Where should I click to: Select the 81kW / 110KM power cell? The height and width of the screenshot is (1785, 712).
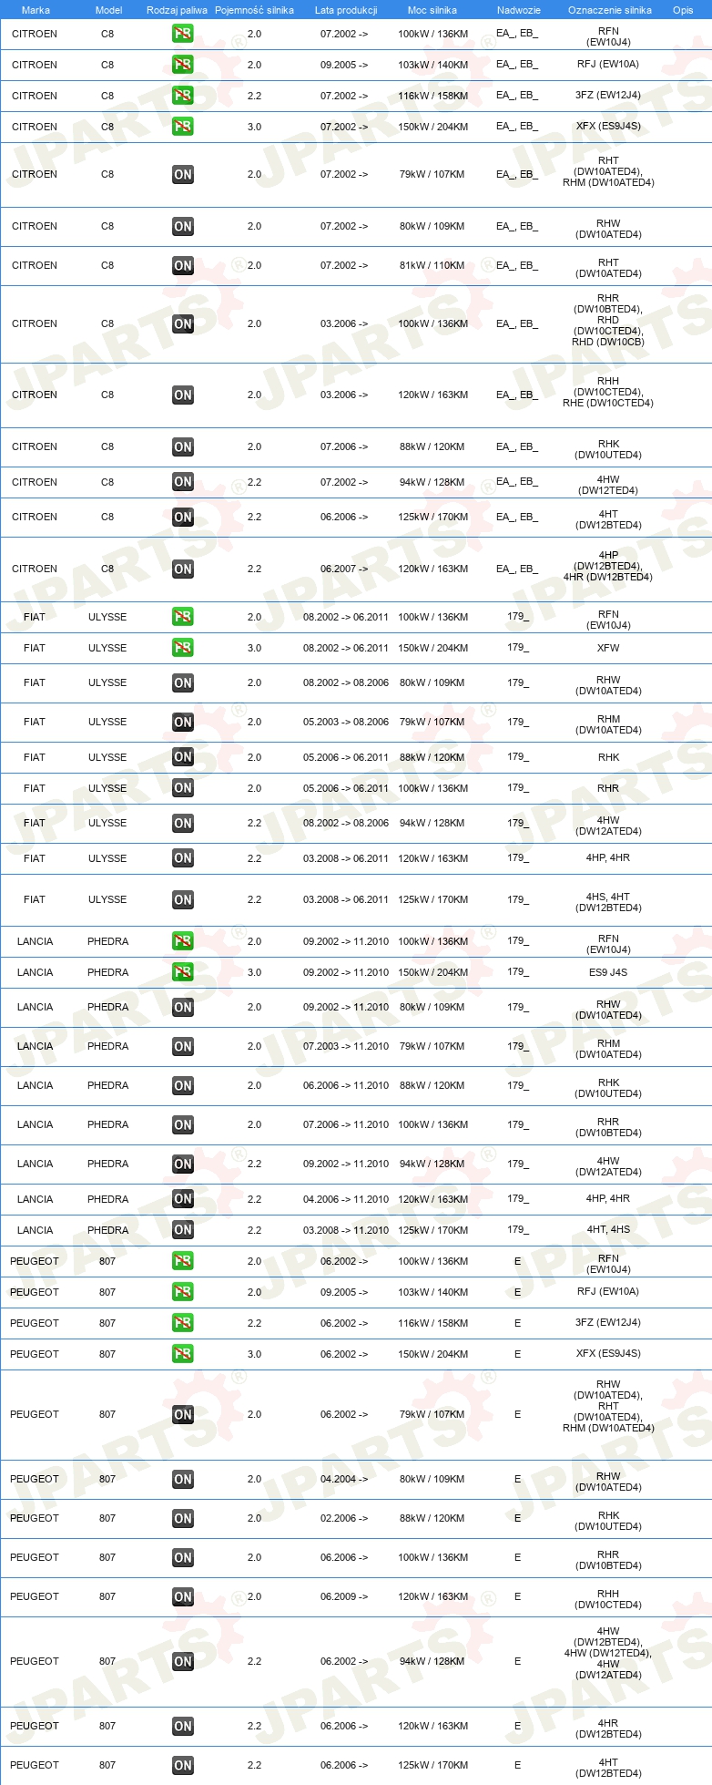[x=432, y=265]
